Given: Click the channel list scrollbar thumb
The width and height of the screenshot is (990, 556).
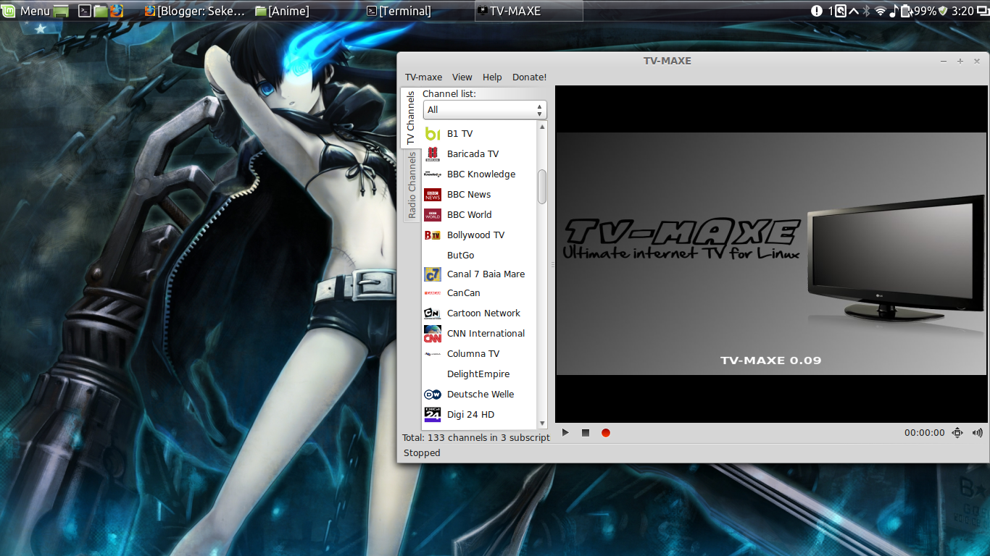Looking at the screenshot, I should pyautogui.click(x=542, y=187).
